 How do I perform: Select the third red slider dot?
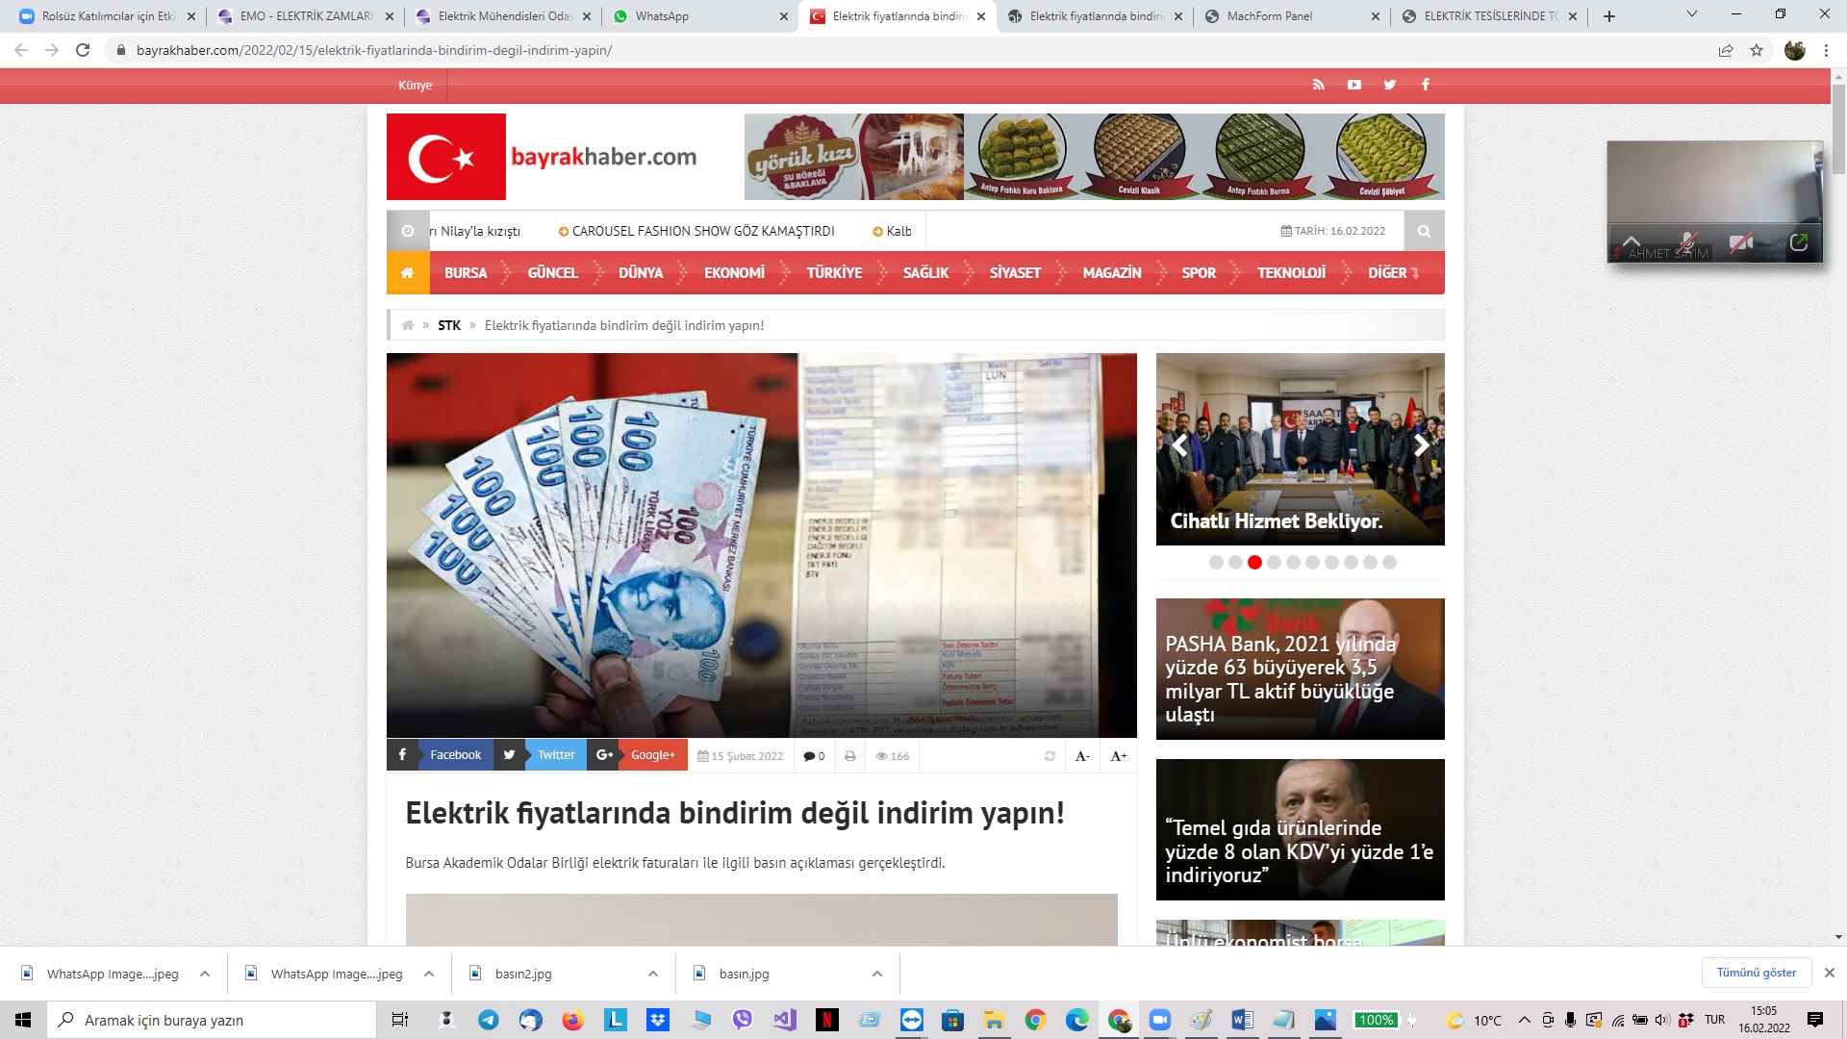1254,563
